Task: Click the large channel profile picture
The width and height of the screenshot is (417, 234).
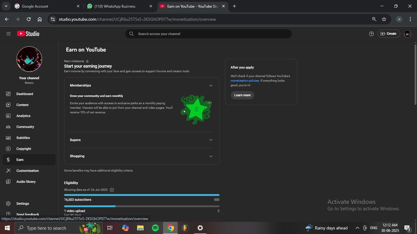Action: pyautogui.click(x=29, y=59)
